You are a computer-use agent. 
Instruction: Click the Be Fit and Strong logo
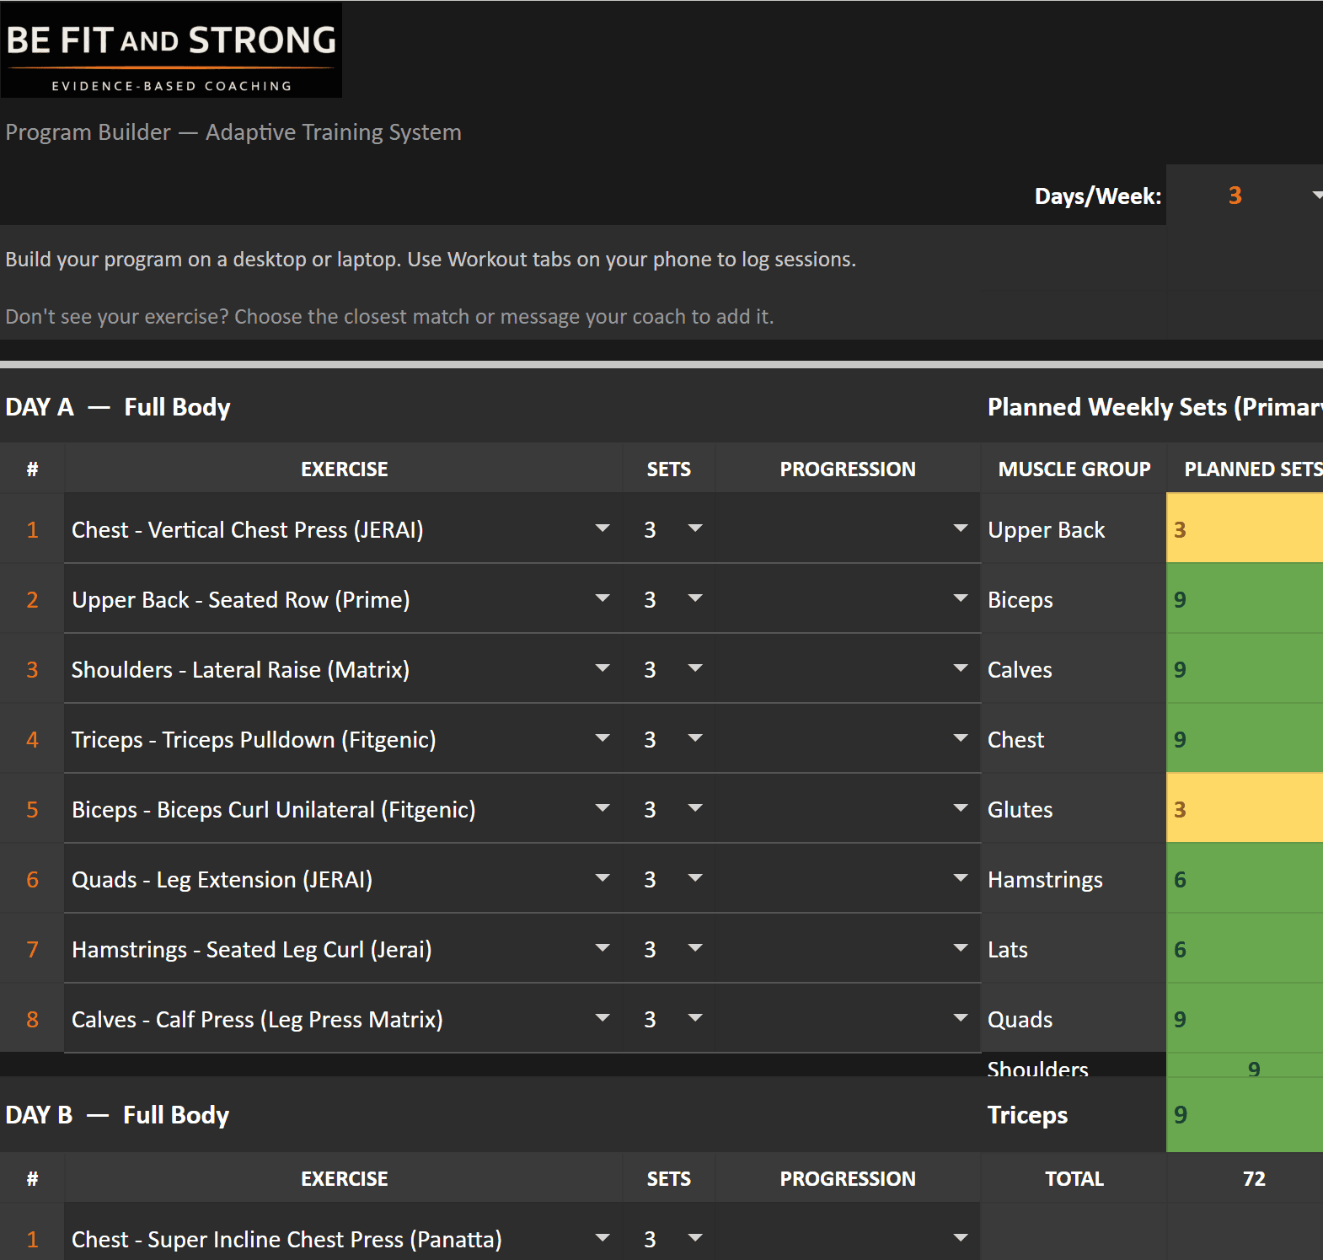171,51
